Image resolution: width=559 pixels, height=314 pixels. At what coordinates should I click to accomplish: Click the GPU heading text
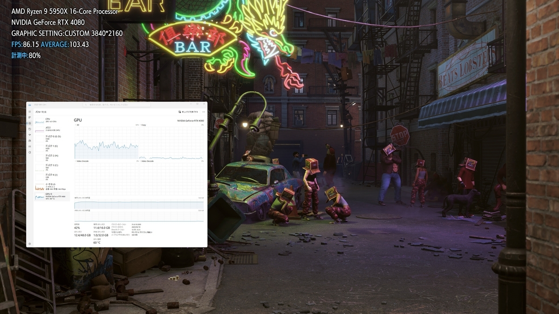(x=78, y=120)
